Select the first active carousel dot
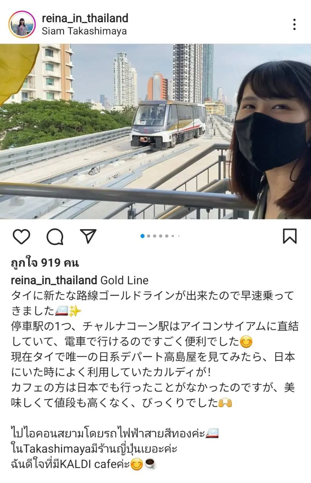This screenshot has width=311, height=483. click(x=142, y=236)
